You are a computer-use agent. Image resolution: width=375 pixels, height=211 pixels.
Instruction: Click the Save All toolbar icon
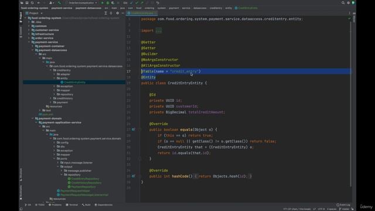click(x=27, y=3)
